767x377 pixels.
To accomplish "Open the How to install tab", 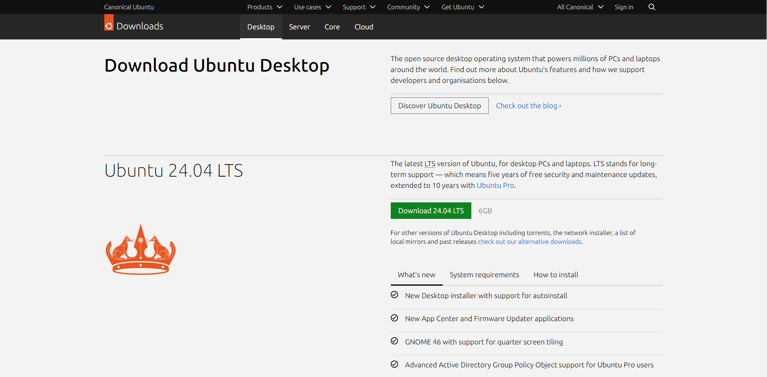I will (x=556, y=275).
